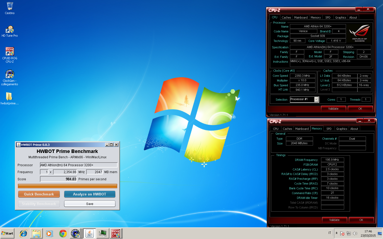This screenshot has width=383, height=239.
Task: Open the CPUID ROG CPU-Z desktop shortcut
Action: tap(10, 55)
